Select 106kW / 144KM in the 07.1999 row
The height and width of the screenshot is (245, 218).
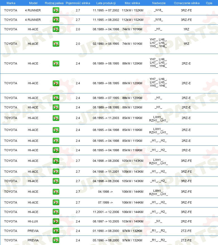132,202
